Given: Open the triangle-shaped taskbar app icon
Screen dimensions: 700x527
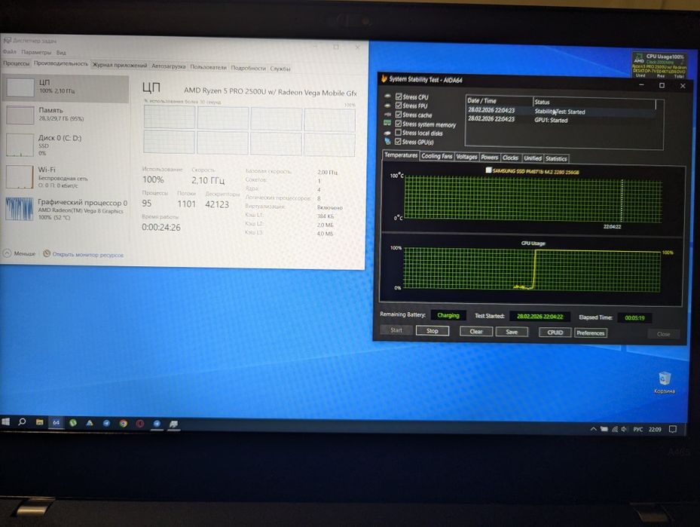Looking at the screenshot, I should (x=90, y=423).
